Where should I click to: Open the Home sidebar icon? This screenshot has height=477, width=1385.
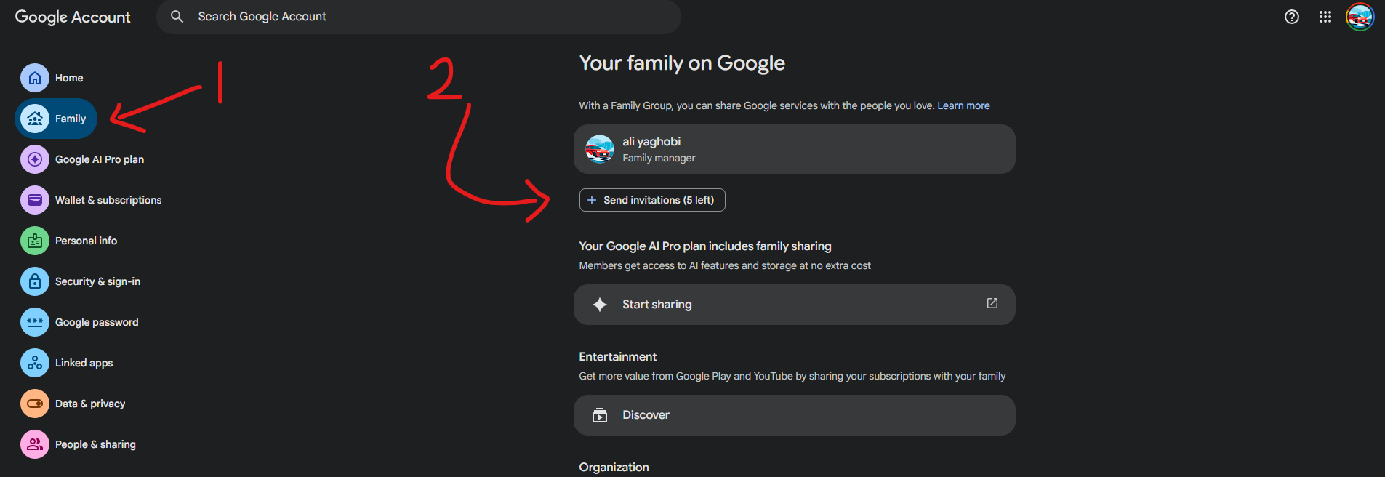[35, 78]
